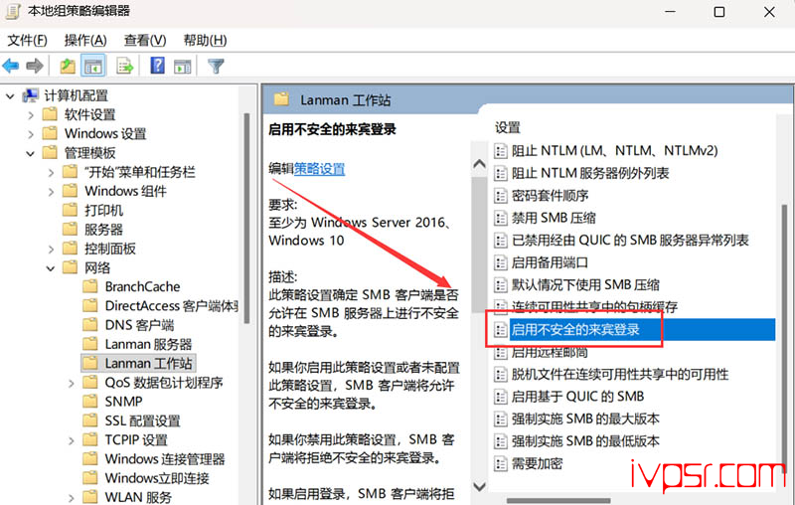Viewport: 795px width, 505px height.
Task: Open Help via the question mark icon
Action: (157, 67)
